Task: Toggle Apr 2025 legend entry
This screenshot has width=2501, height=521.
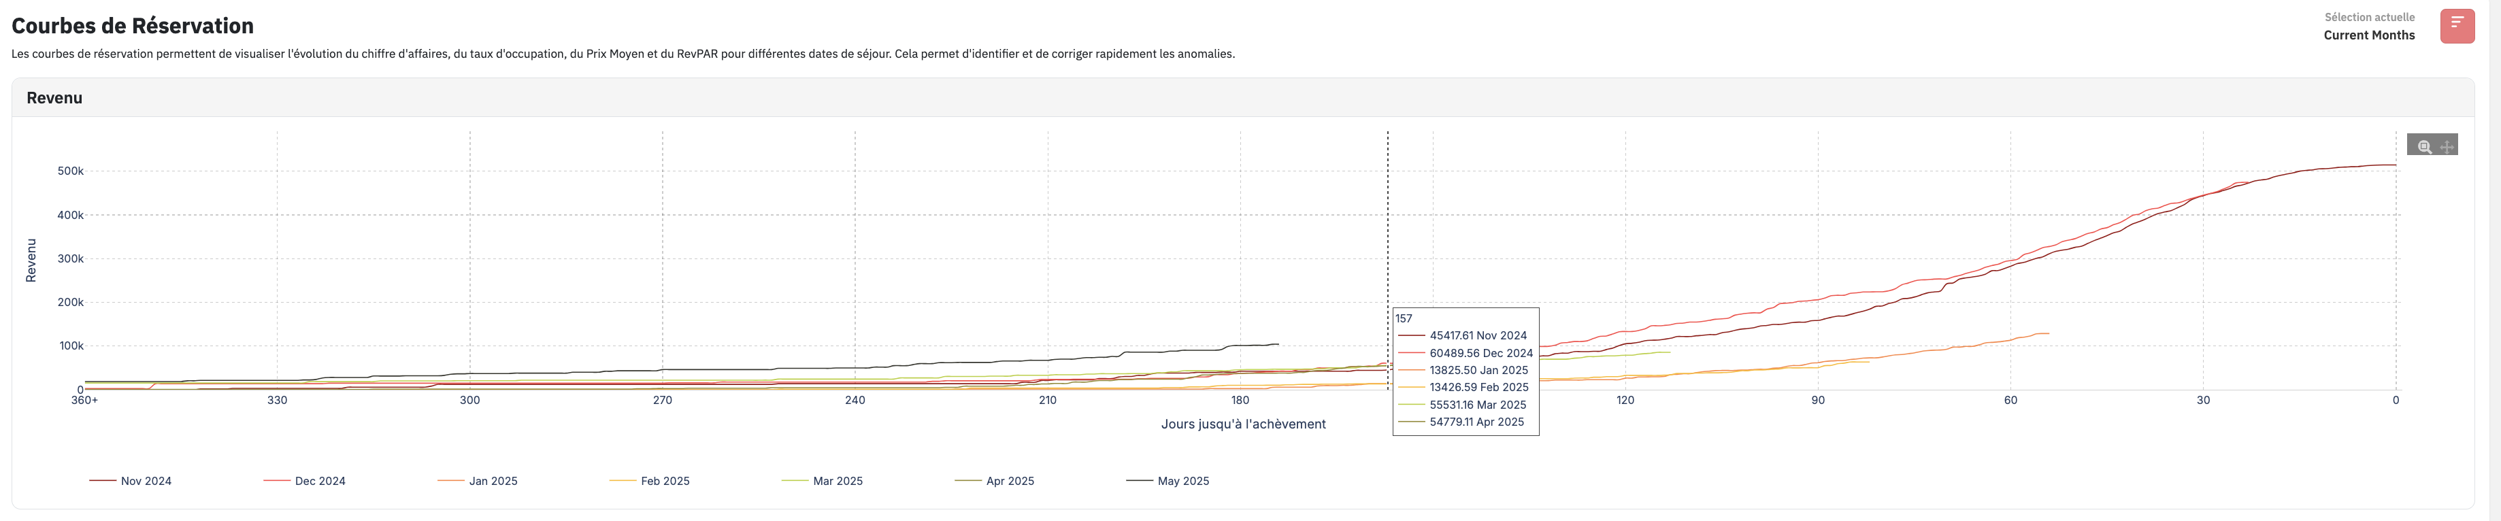Action: click(x=1010, y=482)
